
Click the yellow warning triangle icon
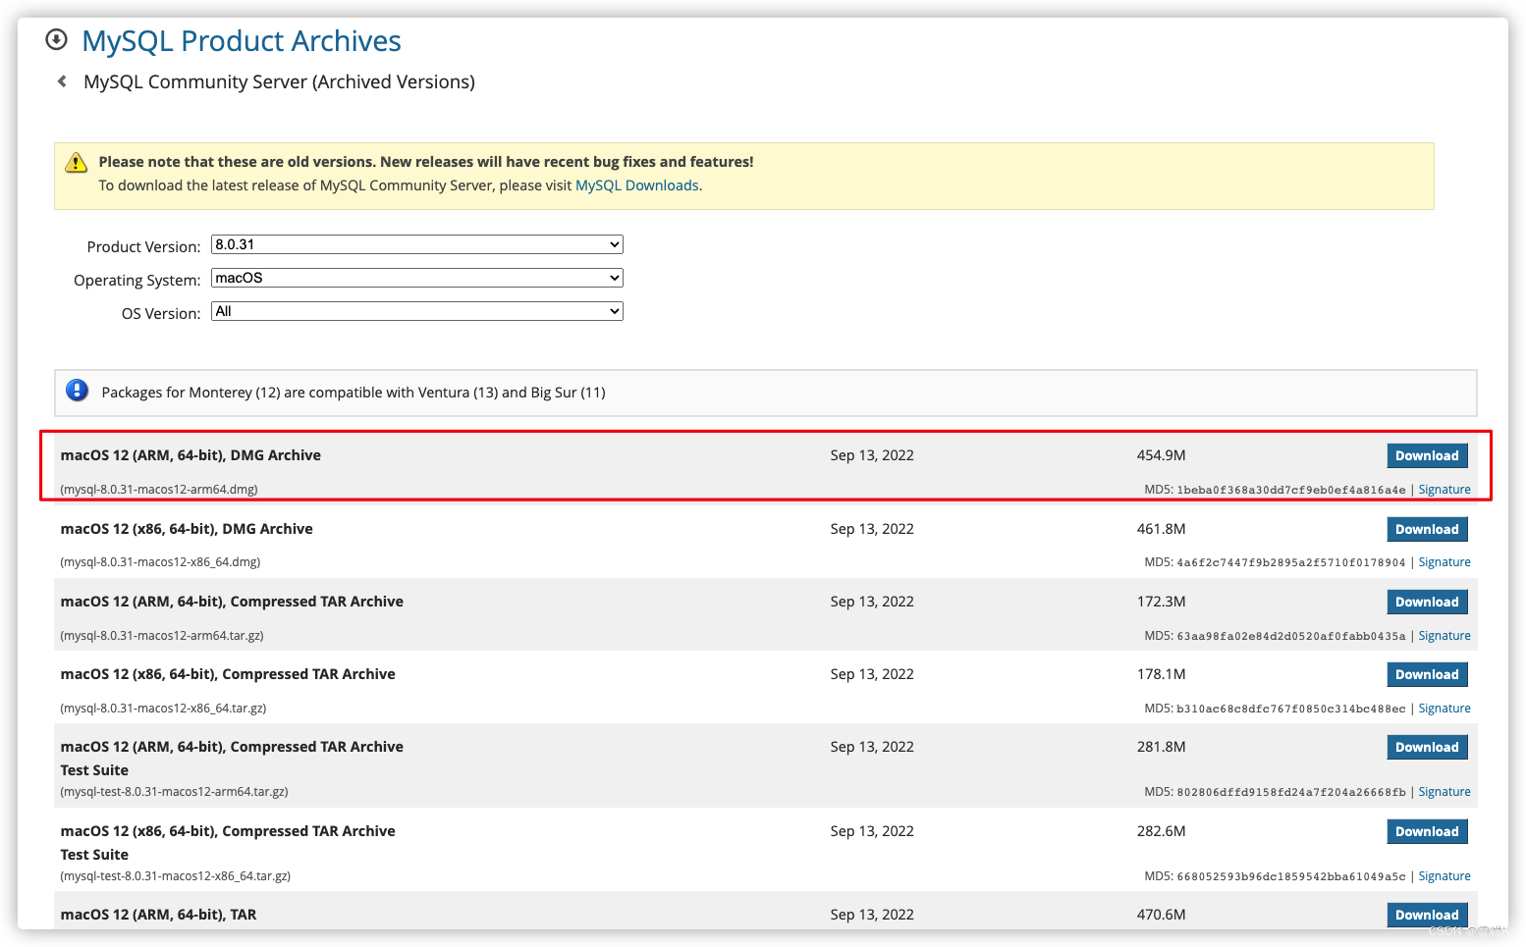tap(76, 163)
